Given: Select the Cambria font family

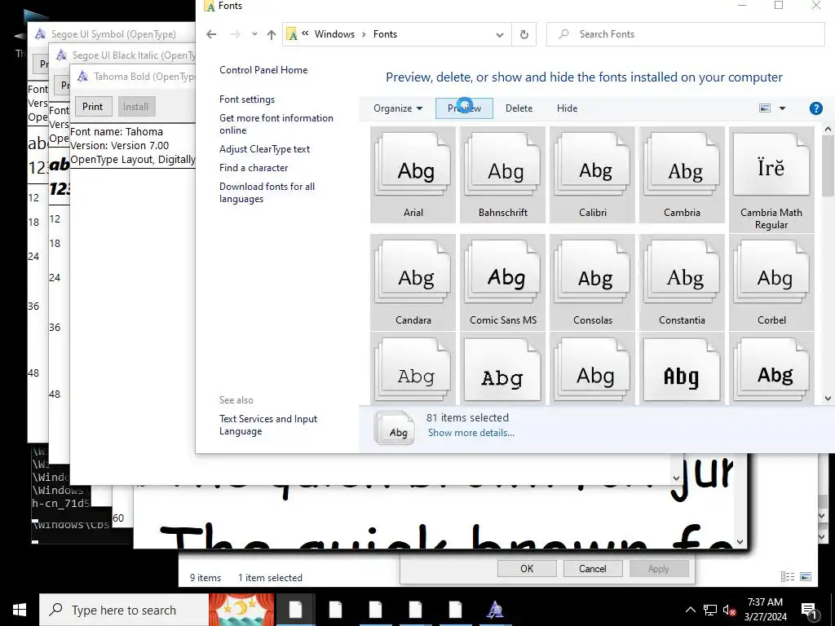Looking at the screenshot, I should pyautogui.click(x=683, y=174).
